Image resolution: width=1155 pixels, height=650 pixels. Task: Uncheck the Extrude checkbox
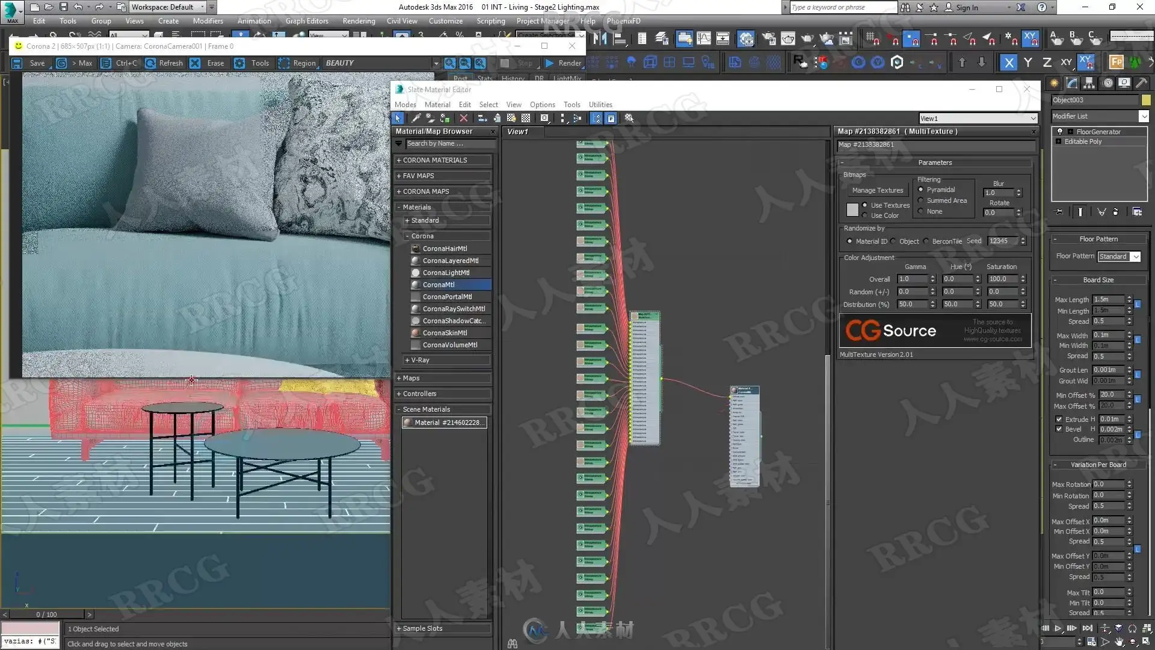pyautogui.click(x=1059, y=419)
